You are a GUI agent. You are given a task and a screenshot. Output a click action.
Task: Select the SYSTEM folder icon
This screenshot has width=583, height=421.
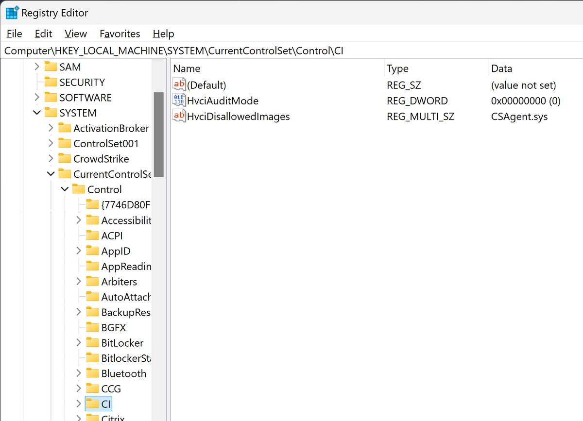[51, 113]
